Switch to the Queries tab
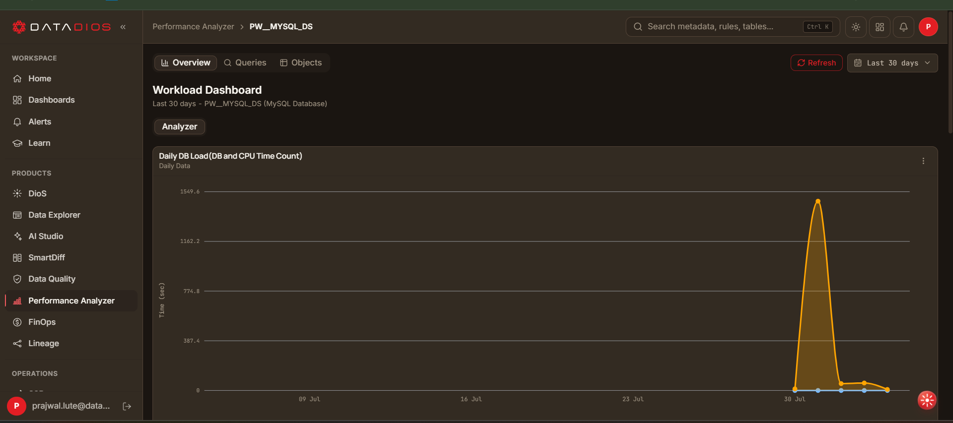The image size is (953, 423). coord(245,62)
